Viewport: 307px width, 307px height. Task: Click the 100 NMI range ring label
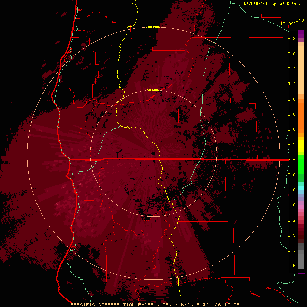(x=153, y=27)
